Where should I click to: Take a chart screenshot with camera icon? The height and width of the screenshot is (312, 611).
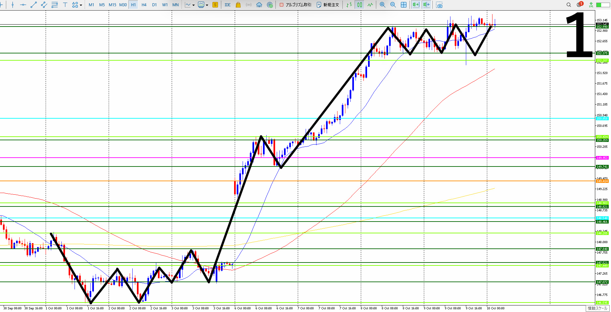pos(439,5)
